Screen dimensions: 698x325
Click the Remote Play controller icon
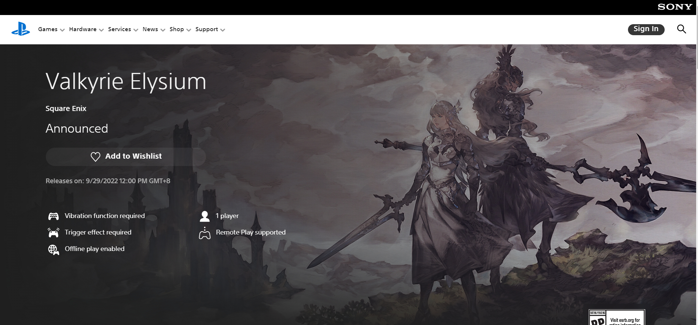coord(205,233)
